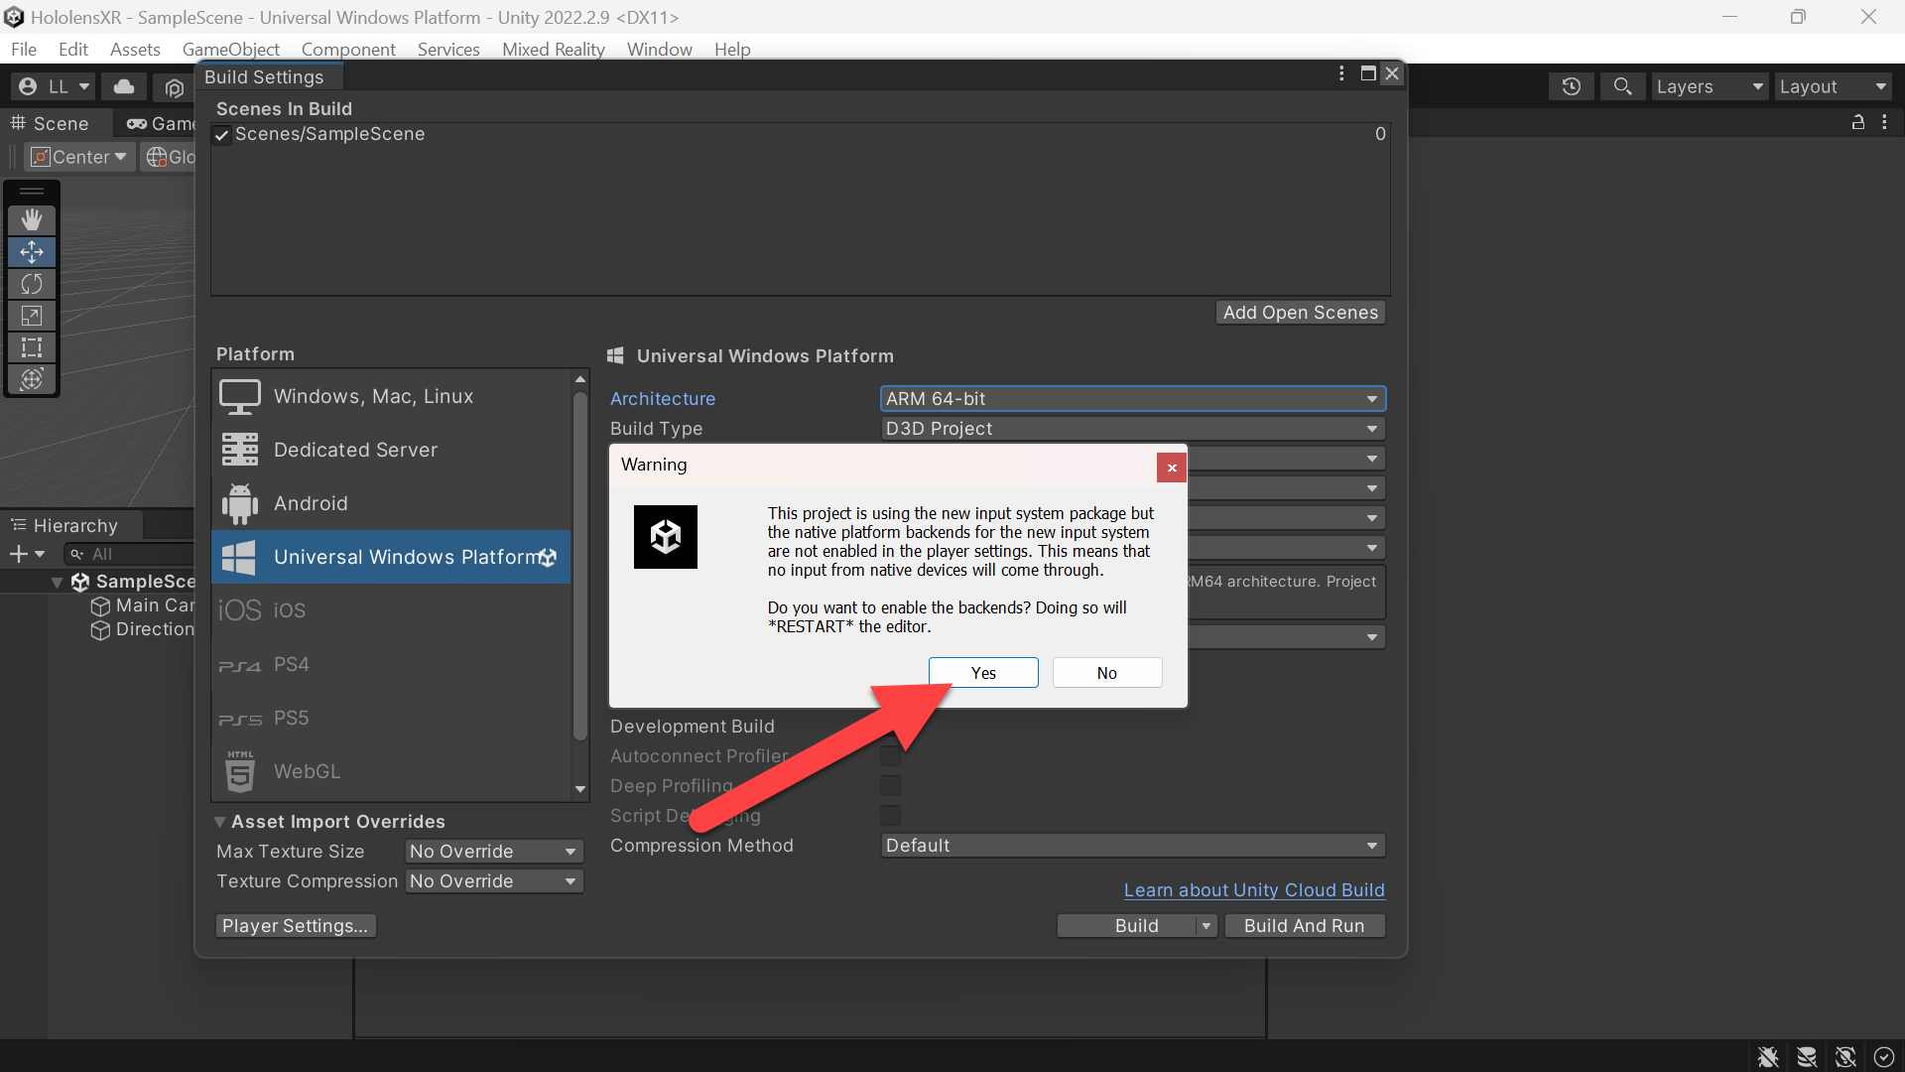Toggle the Autoconnect Profiler checkbox

891,756
